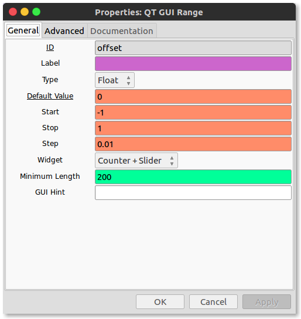Click the empty GUI Hint field
This screenshot has width=301, height=319.
193,193
